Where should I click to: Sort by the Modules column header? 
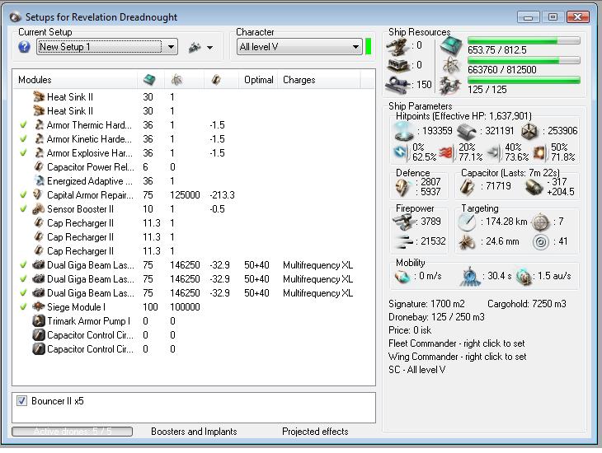pyautogui.click(x=35, y=80)
